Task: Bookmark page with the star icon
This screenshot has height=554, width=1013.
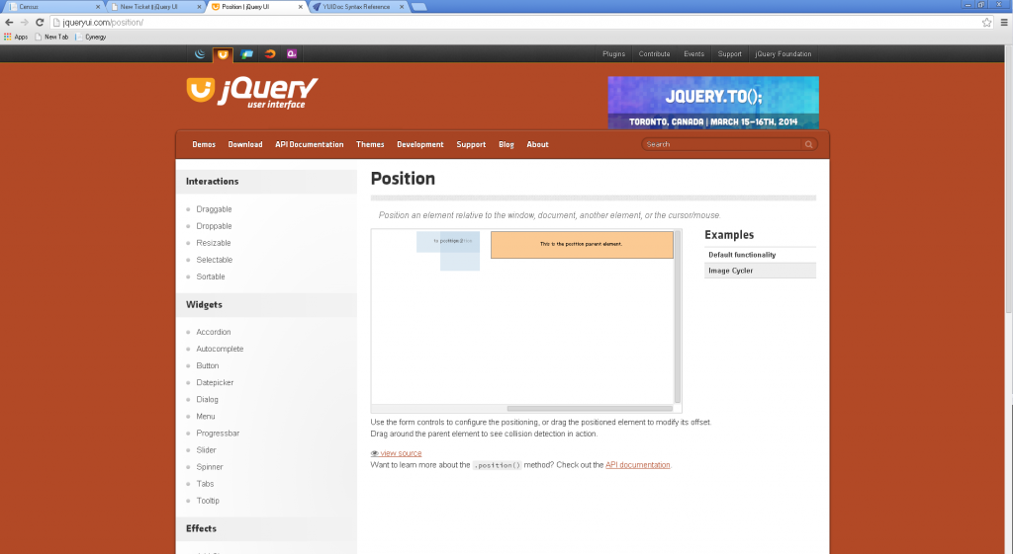Action: [x=986, y=22]
